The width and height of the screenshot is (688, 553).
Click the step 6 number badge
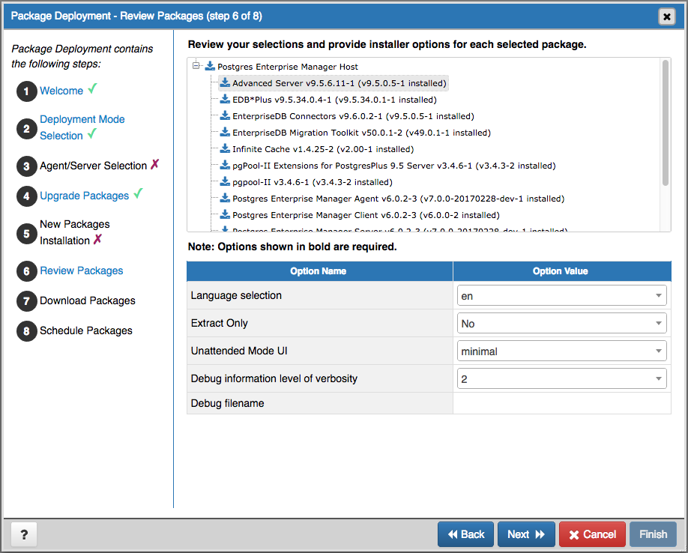(27, 271)
